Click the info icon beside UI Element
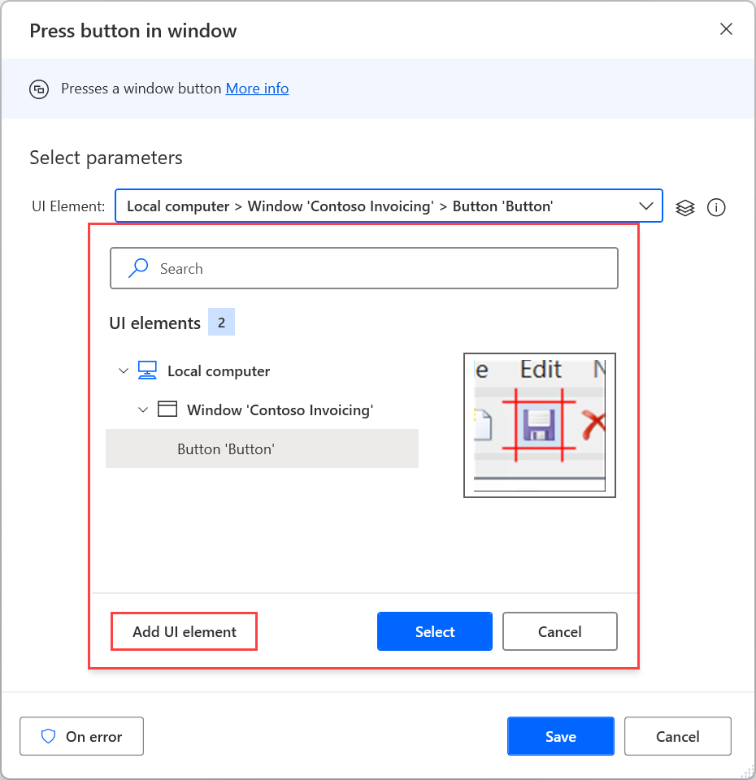 click(x=716, y=207)
